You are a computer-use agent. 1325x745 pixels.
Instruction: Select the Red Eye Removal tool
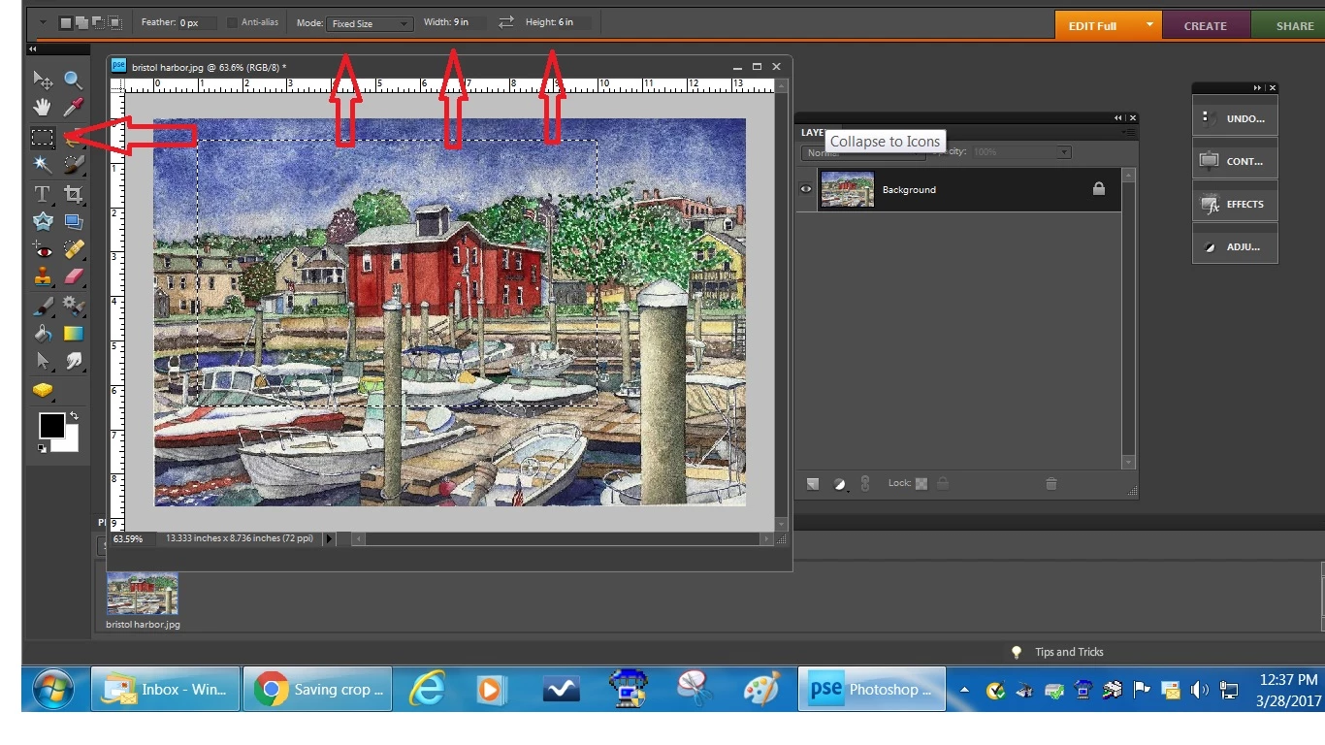[x=43, y=250]
